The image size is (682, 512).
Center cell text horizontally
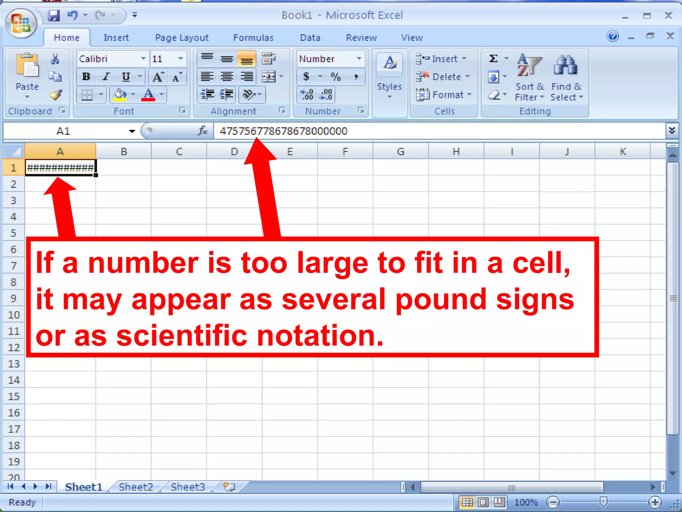click(x=227, y=77)
